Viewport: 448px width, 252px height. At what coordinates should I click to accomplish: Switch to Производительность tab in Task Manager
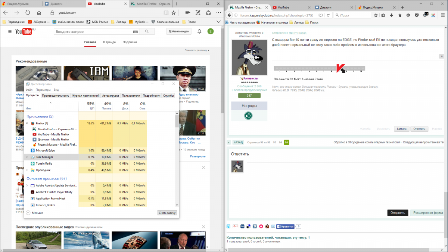click(x=56, y=96)
